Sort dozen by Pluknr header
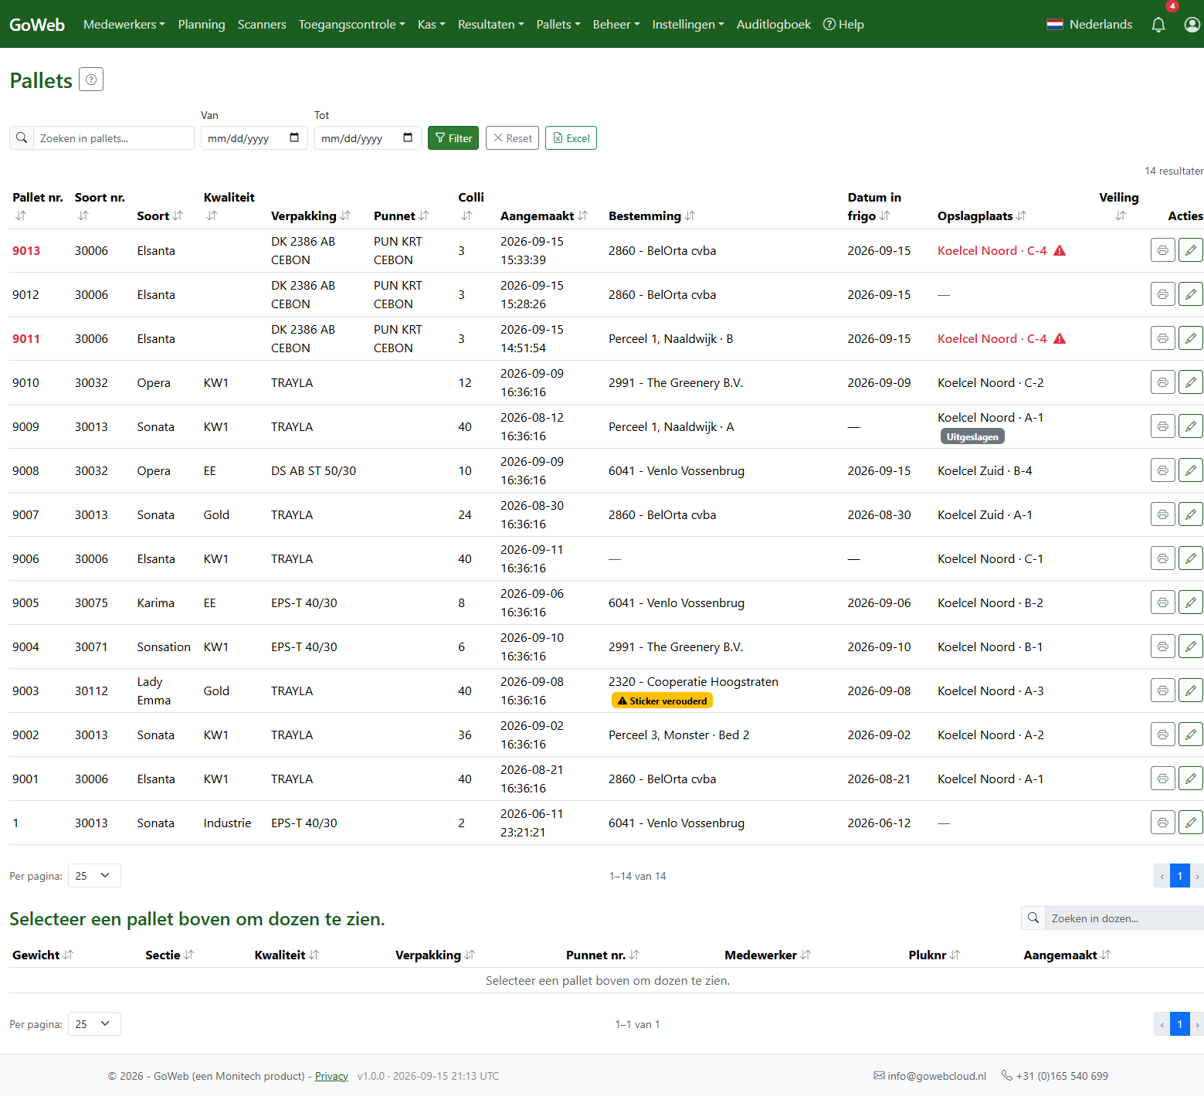1204x1096 pixels. tap(934, 955)
